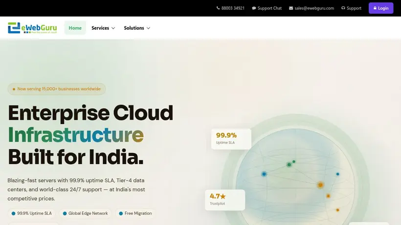This screenshot has height=225, width=401.
Task: Click the headset Support icon
Action: (343, 8)
